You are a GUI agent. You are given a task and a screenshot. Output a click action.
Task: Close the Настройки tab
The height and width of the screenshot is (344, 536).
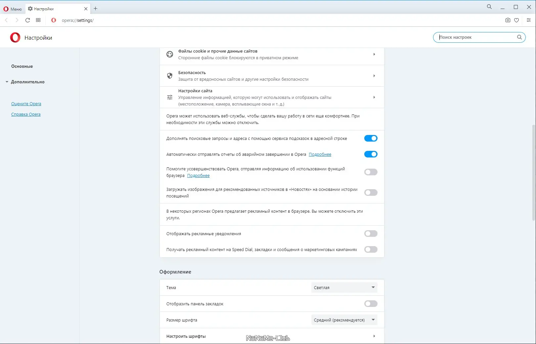point(86,9)
